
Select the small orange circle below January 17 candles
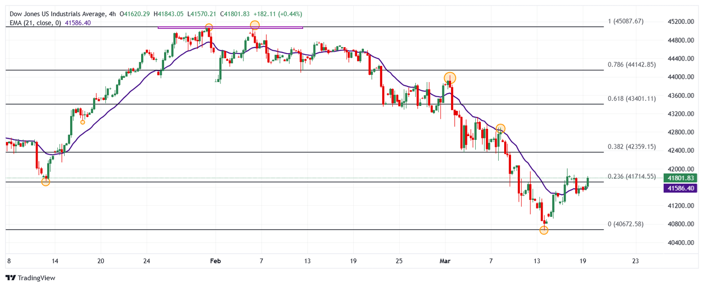(x=82, y=122)
